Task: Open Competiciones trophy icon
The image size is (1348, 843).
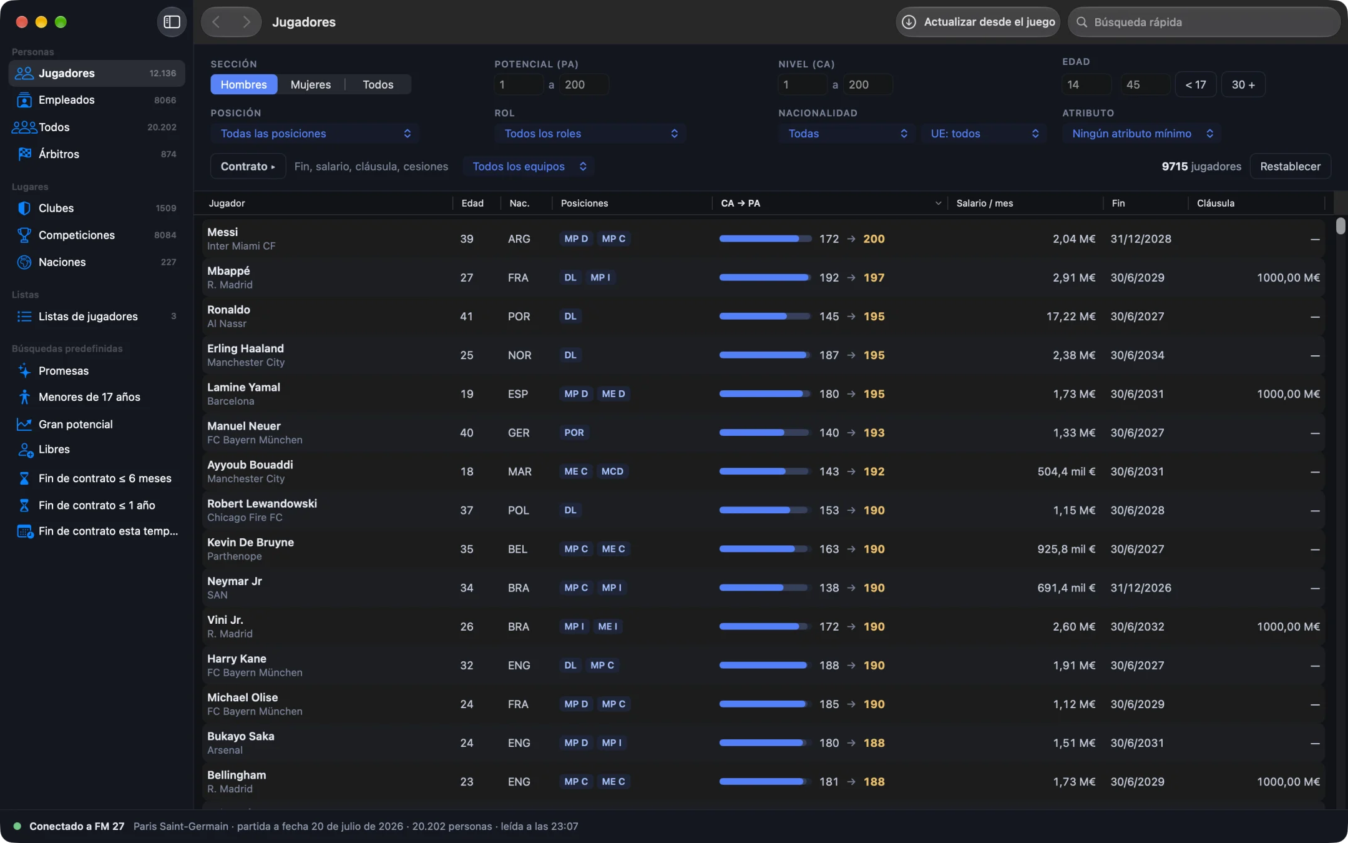Action: click(x=24, y=235)
